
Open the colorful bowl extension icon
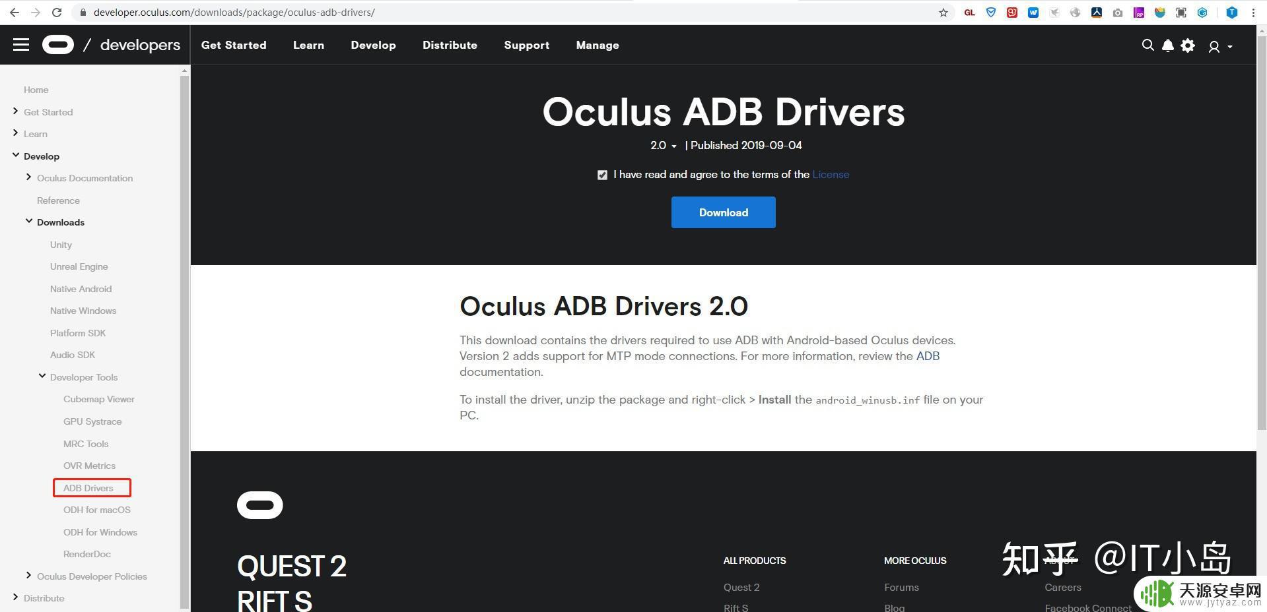(1160, 13)
